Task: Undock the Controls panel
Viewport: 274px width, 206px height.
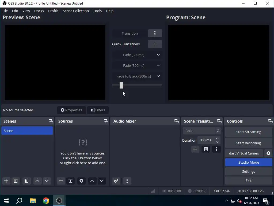Action: click(270, 121)
